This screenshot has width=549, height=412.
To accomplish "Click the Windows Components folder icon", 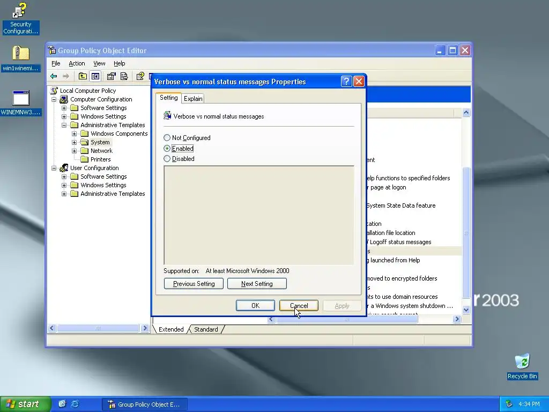I will click(84, 134).
